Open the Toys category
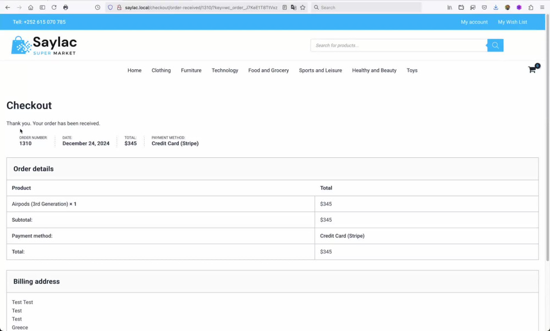The width and height of the screenshot is (550, 331). [412, 70]
